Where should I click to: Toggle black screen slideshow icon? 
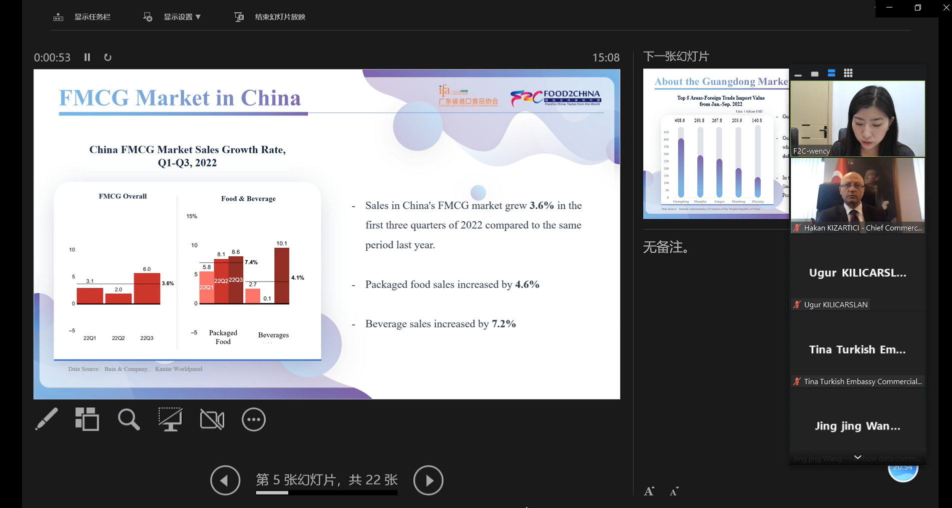point(170,419)
